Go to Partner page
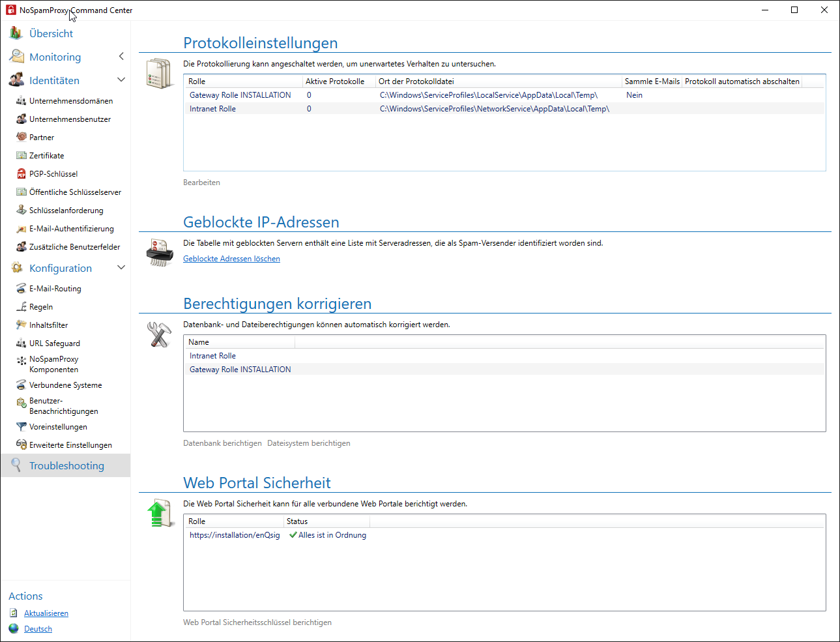 [42, 138]
